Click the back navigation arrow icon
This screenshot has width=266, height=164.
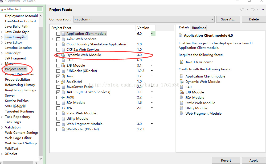242,9
